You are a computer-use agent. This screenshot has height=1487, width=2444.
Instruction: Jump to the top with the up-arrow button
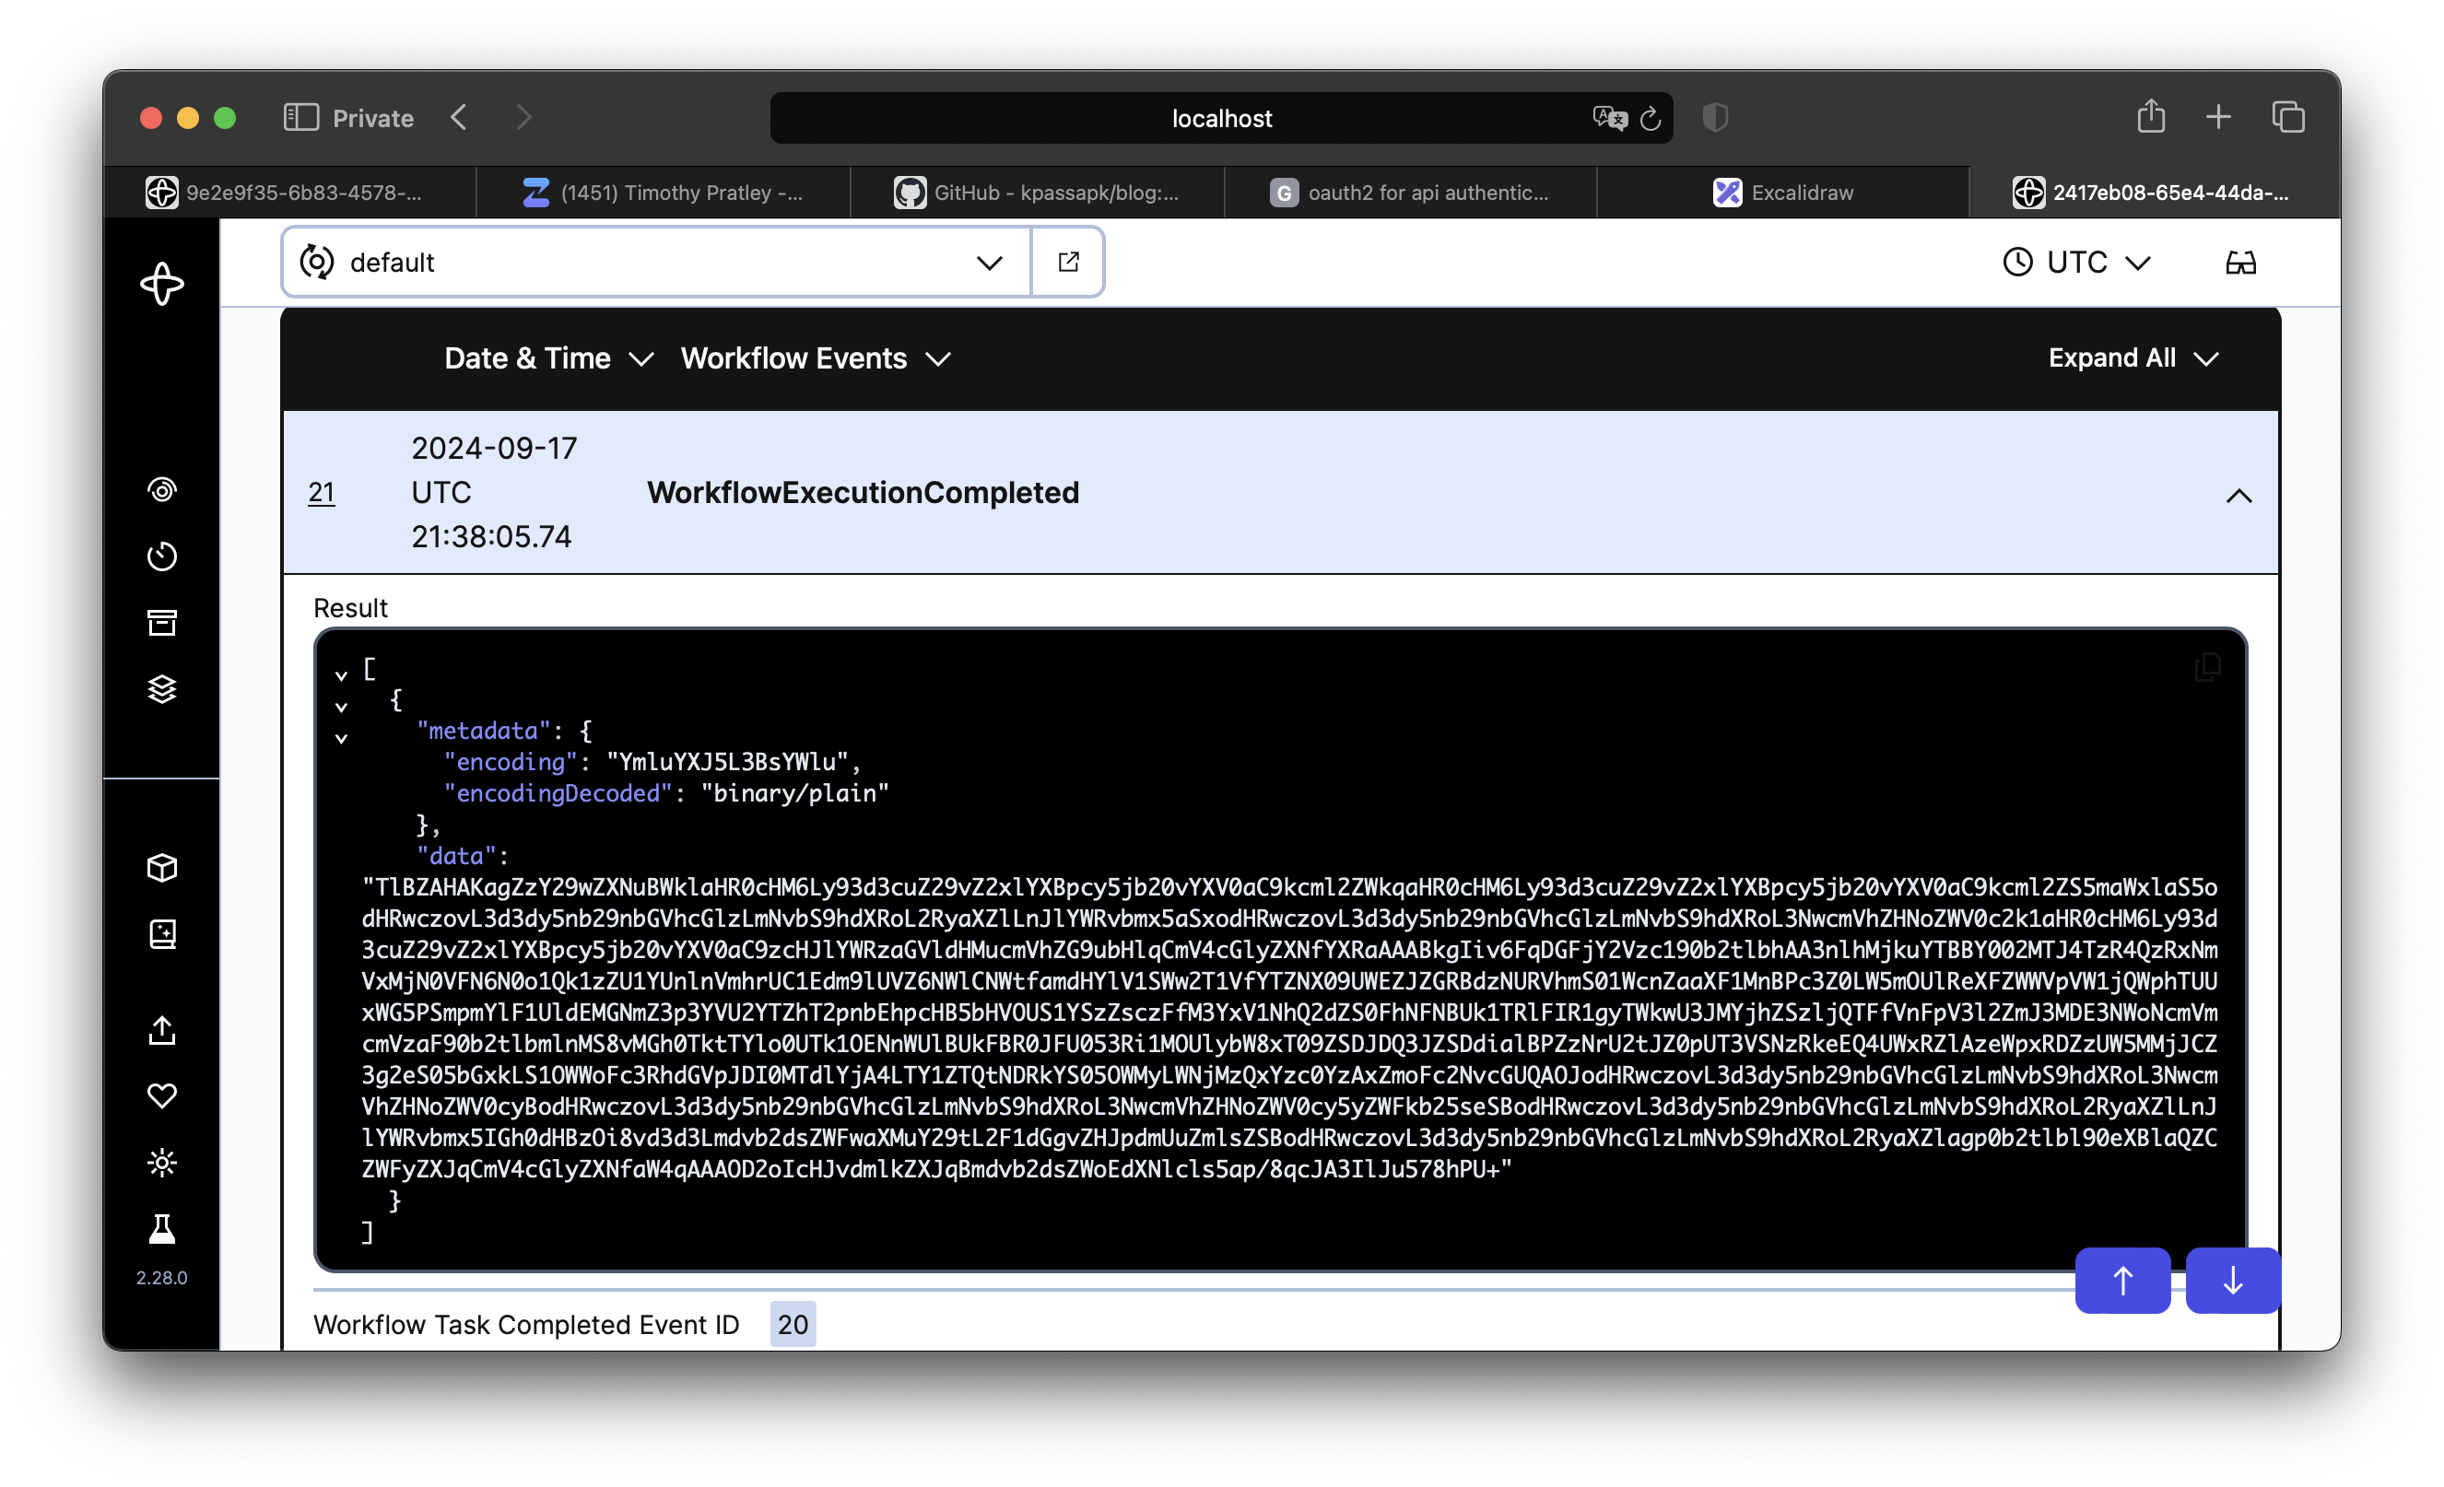click(x=2122, y=1281)
